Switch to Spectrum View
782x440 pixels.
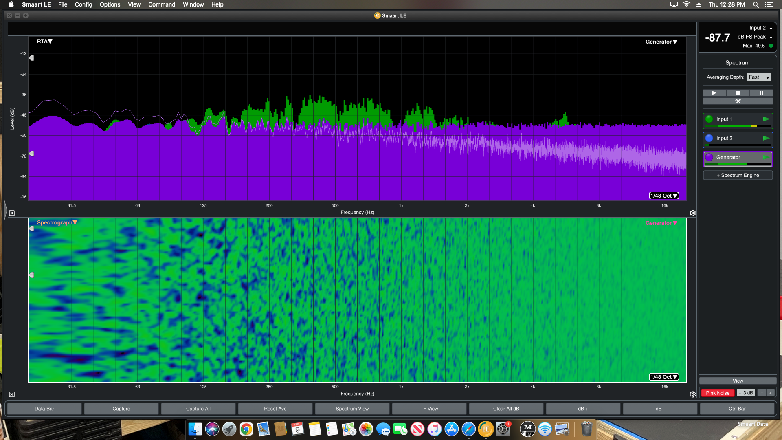coord(352,409)
